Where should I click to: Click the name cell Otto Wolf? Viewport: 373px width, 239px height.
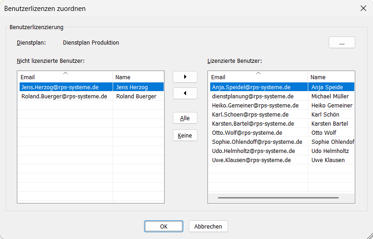tap(331, 132)
